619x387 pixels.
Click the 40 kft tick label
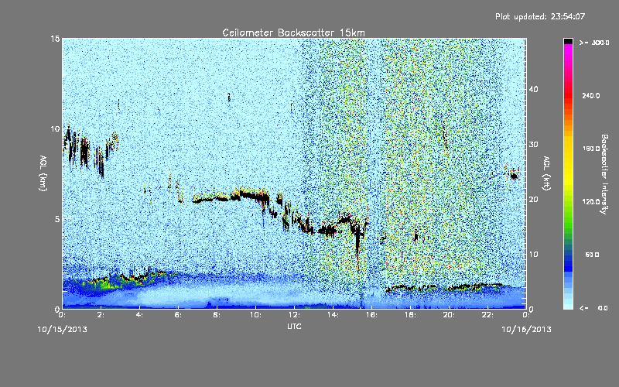[x=533, y=89]
